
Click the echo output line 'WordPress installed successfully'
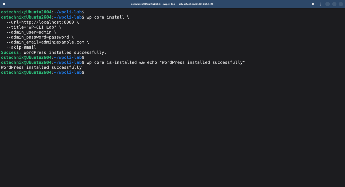pyautogui.click(x=41, y=67)
